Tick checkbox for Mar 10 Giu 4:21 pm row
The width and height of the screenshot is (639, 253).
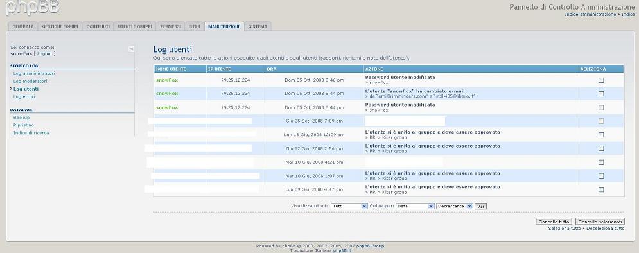pyautogui.click(x=601, y=162)
